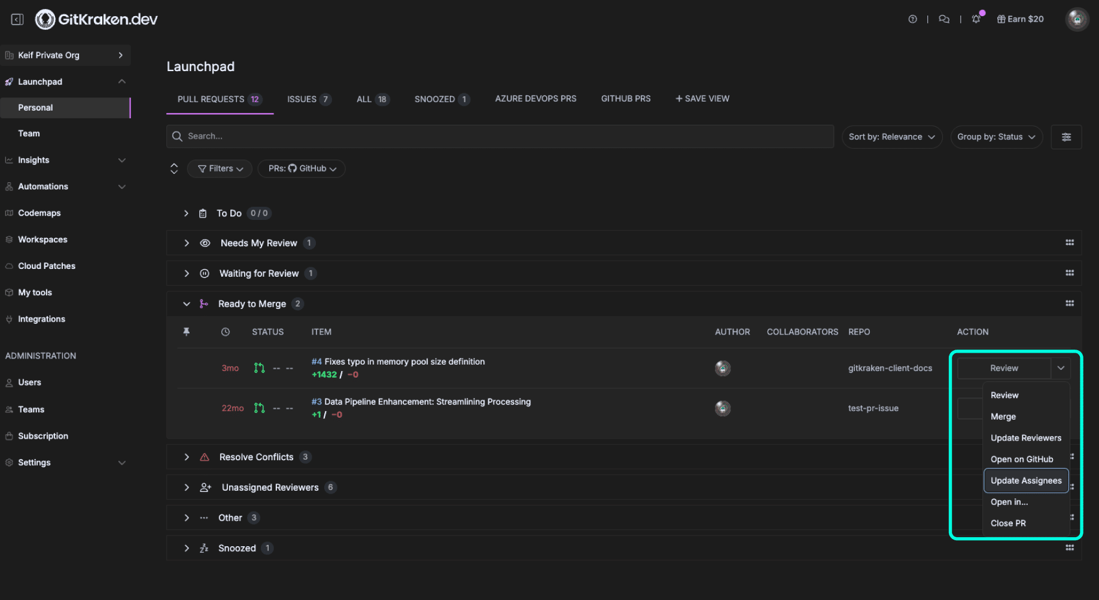Click inside the Search field
Viewport: 1099px width, 600px height.
click(x=419, y=136)
